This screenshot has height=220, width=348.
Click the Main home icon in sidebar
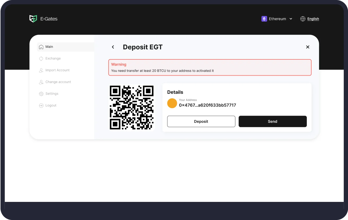tap(41, 47)
